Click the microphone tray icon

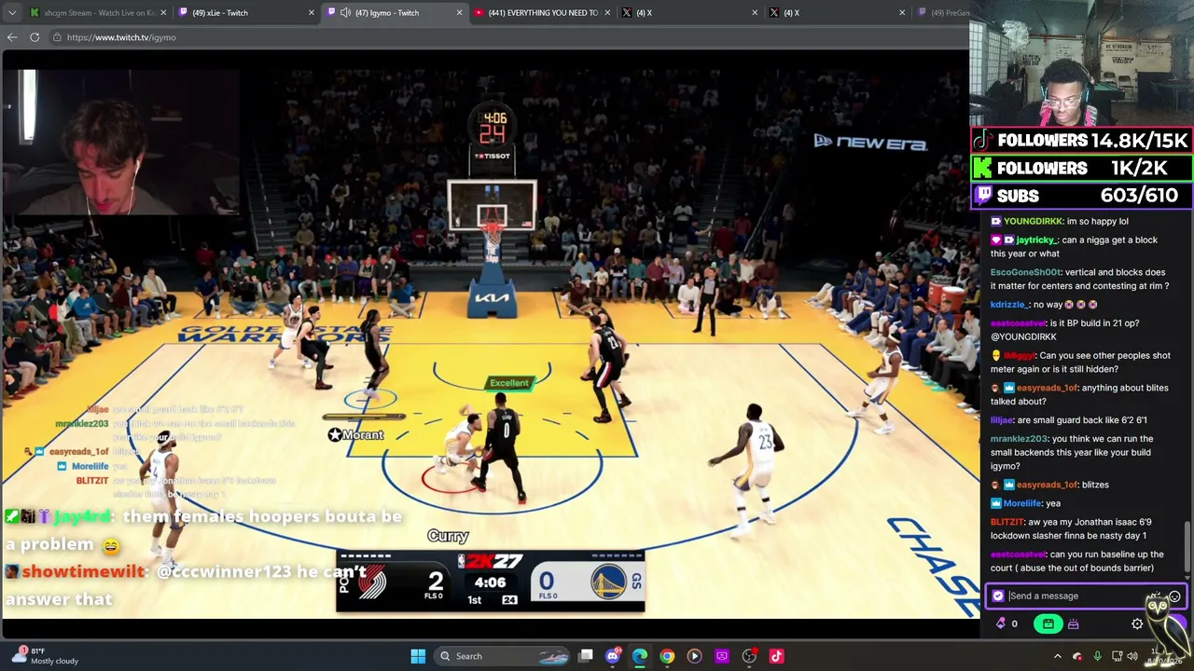[x=1097, y=656]
